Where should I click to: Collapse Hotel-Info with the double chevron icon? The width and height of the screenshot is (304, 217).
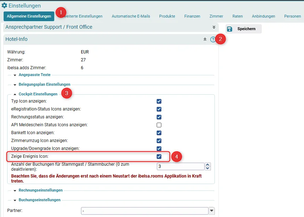[205, 39]
